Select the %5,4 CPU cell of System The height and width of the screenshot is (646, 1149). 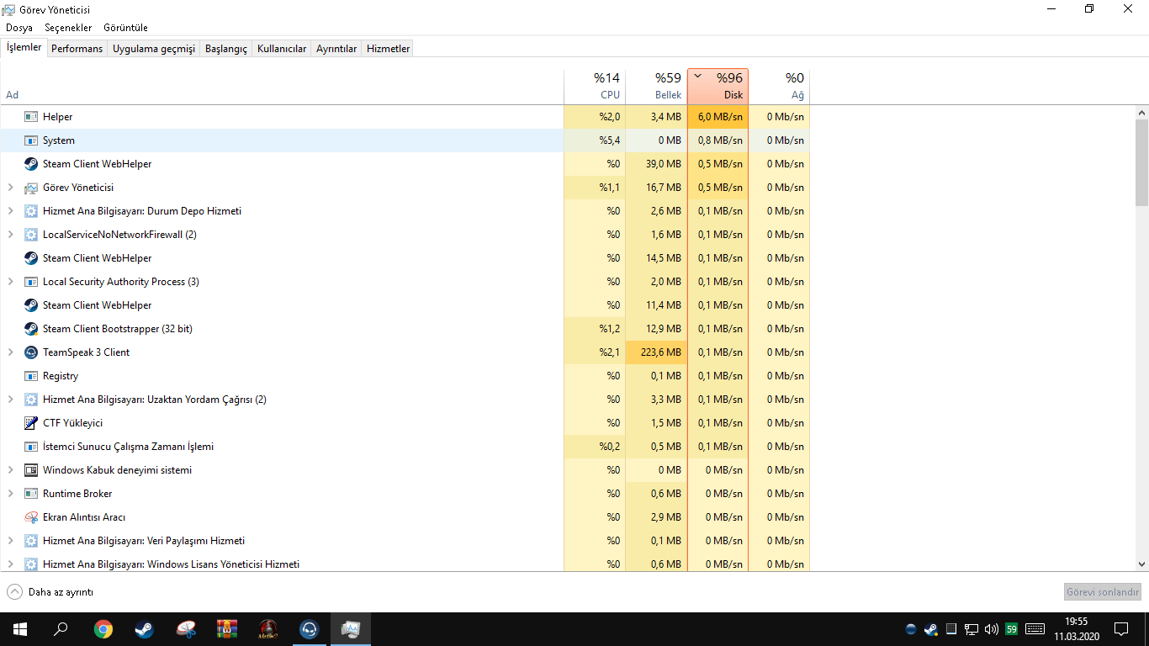coord(595,140)
